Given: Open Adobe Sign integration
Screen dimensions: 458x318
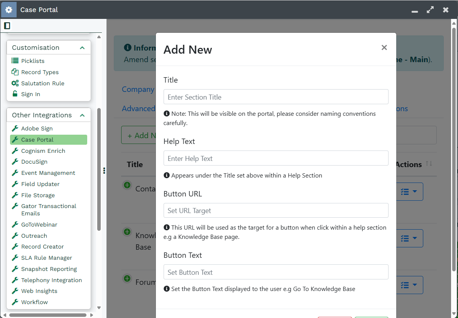Looking at the screenshot, I should pos(37,129).
